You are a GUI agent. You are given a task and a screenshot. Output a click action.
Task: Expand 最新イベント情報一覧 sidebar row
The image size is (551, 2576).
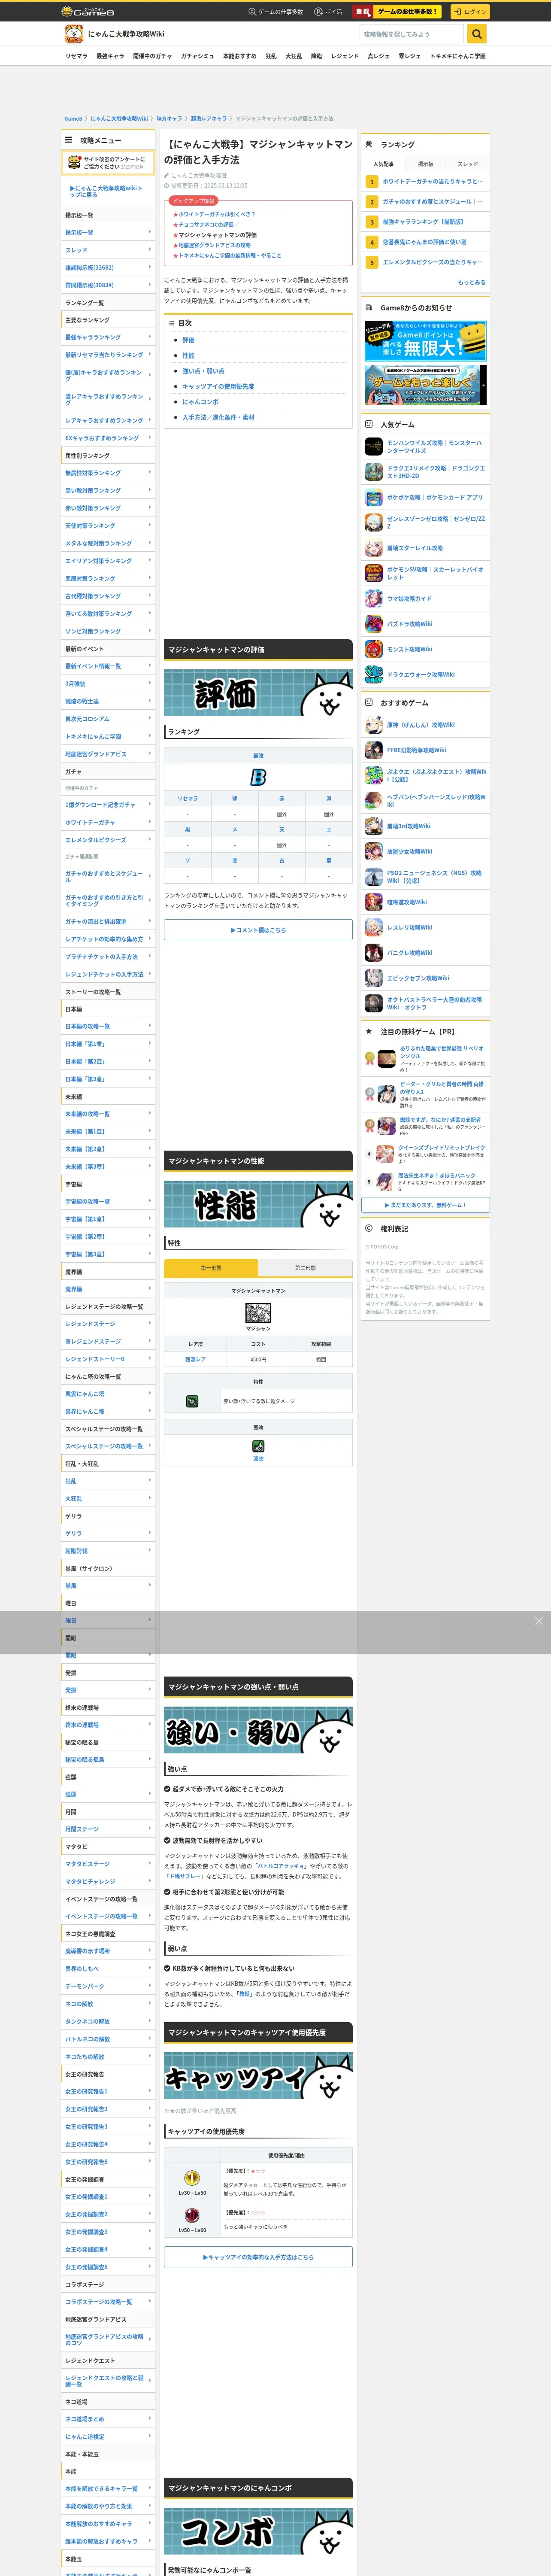coord(108,666)
